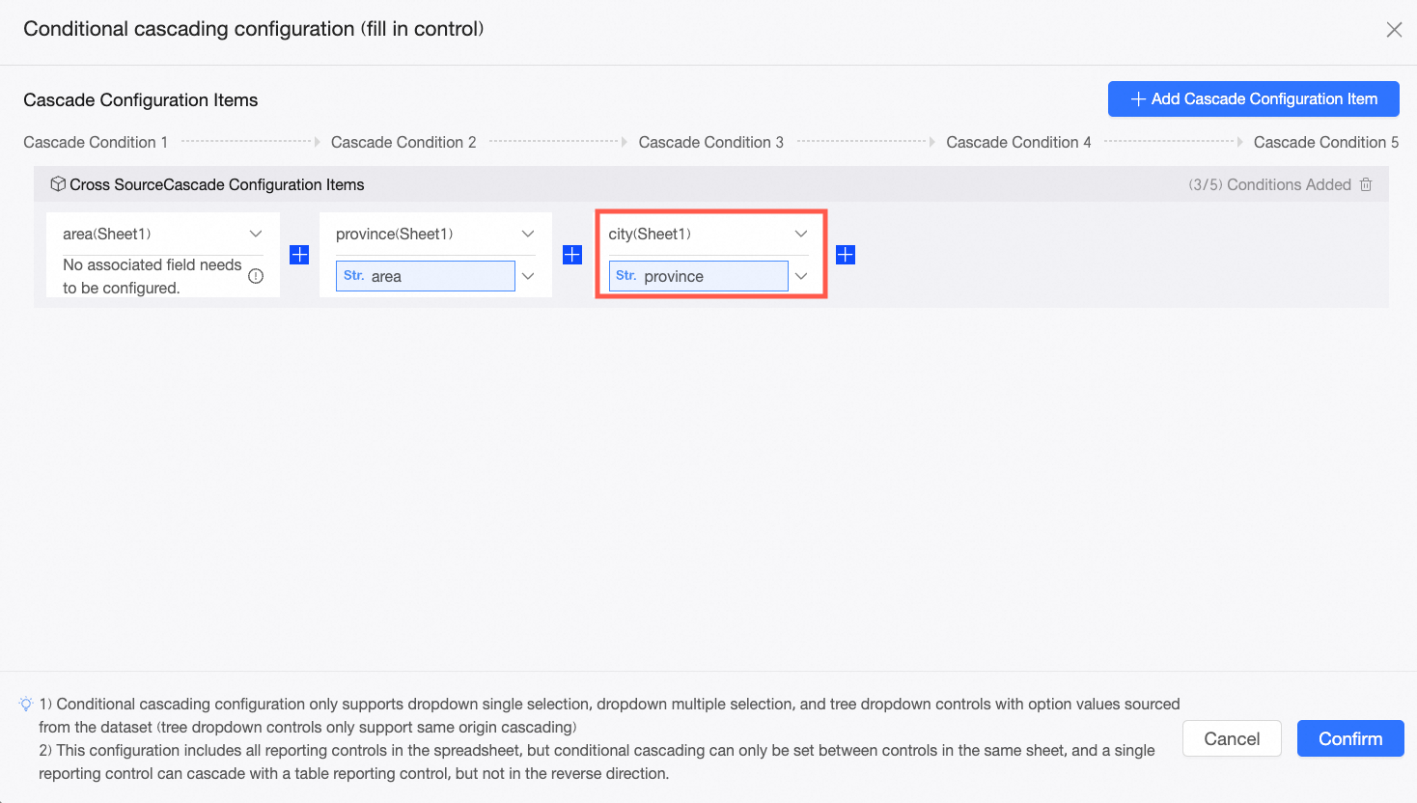Click the plus icon after city(Sheet1) card

[x=846, y=255]
